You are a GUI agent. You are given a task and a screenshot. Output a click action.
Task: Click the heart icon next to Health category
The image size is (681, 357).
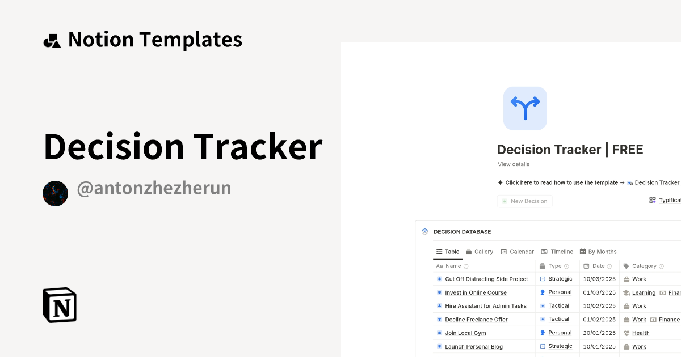coord(627,333)
